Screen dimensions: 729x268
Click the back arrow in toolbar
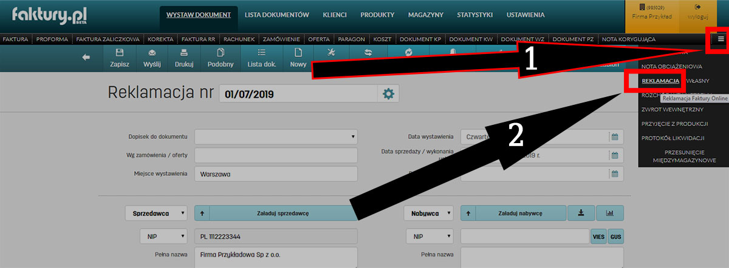click(x=86, y=57)
